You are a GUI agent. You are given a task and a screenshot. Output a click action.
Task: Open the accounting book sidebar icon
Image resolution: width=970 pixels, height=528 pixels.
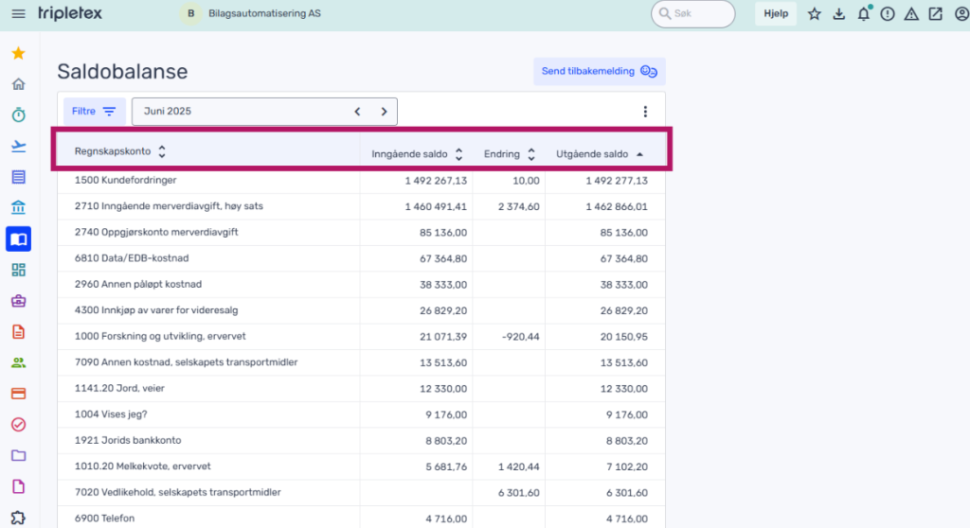19,239
